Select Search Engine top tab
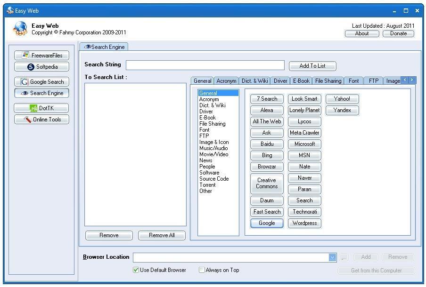The height and width of the screenshot is (287, 426). click(x=104, y=47)
